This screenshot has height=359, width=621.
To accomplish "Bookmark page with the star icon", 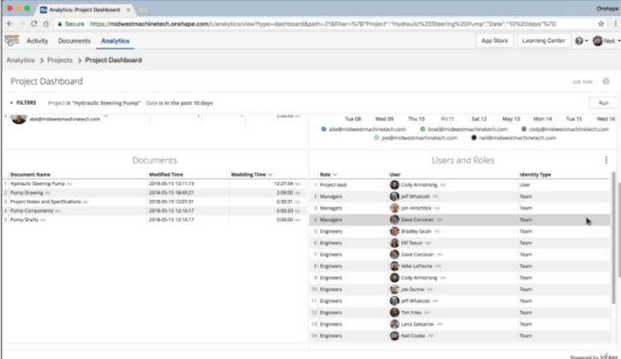I will (602, 23).
